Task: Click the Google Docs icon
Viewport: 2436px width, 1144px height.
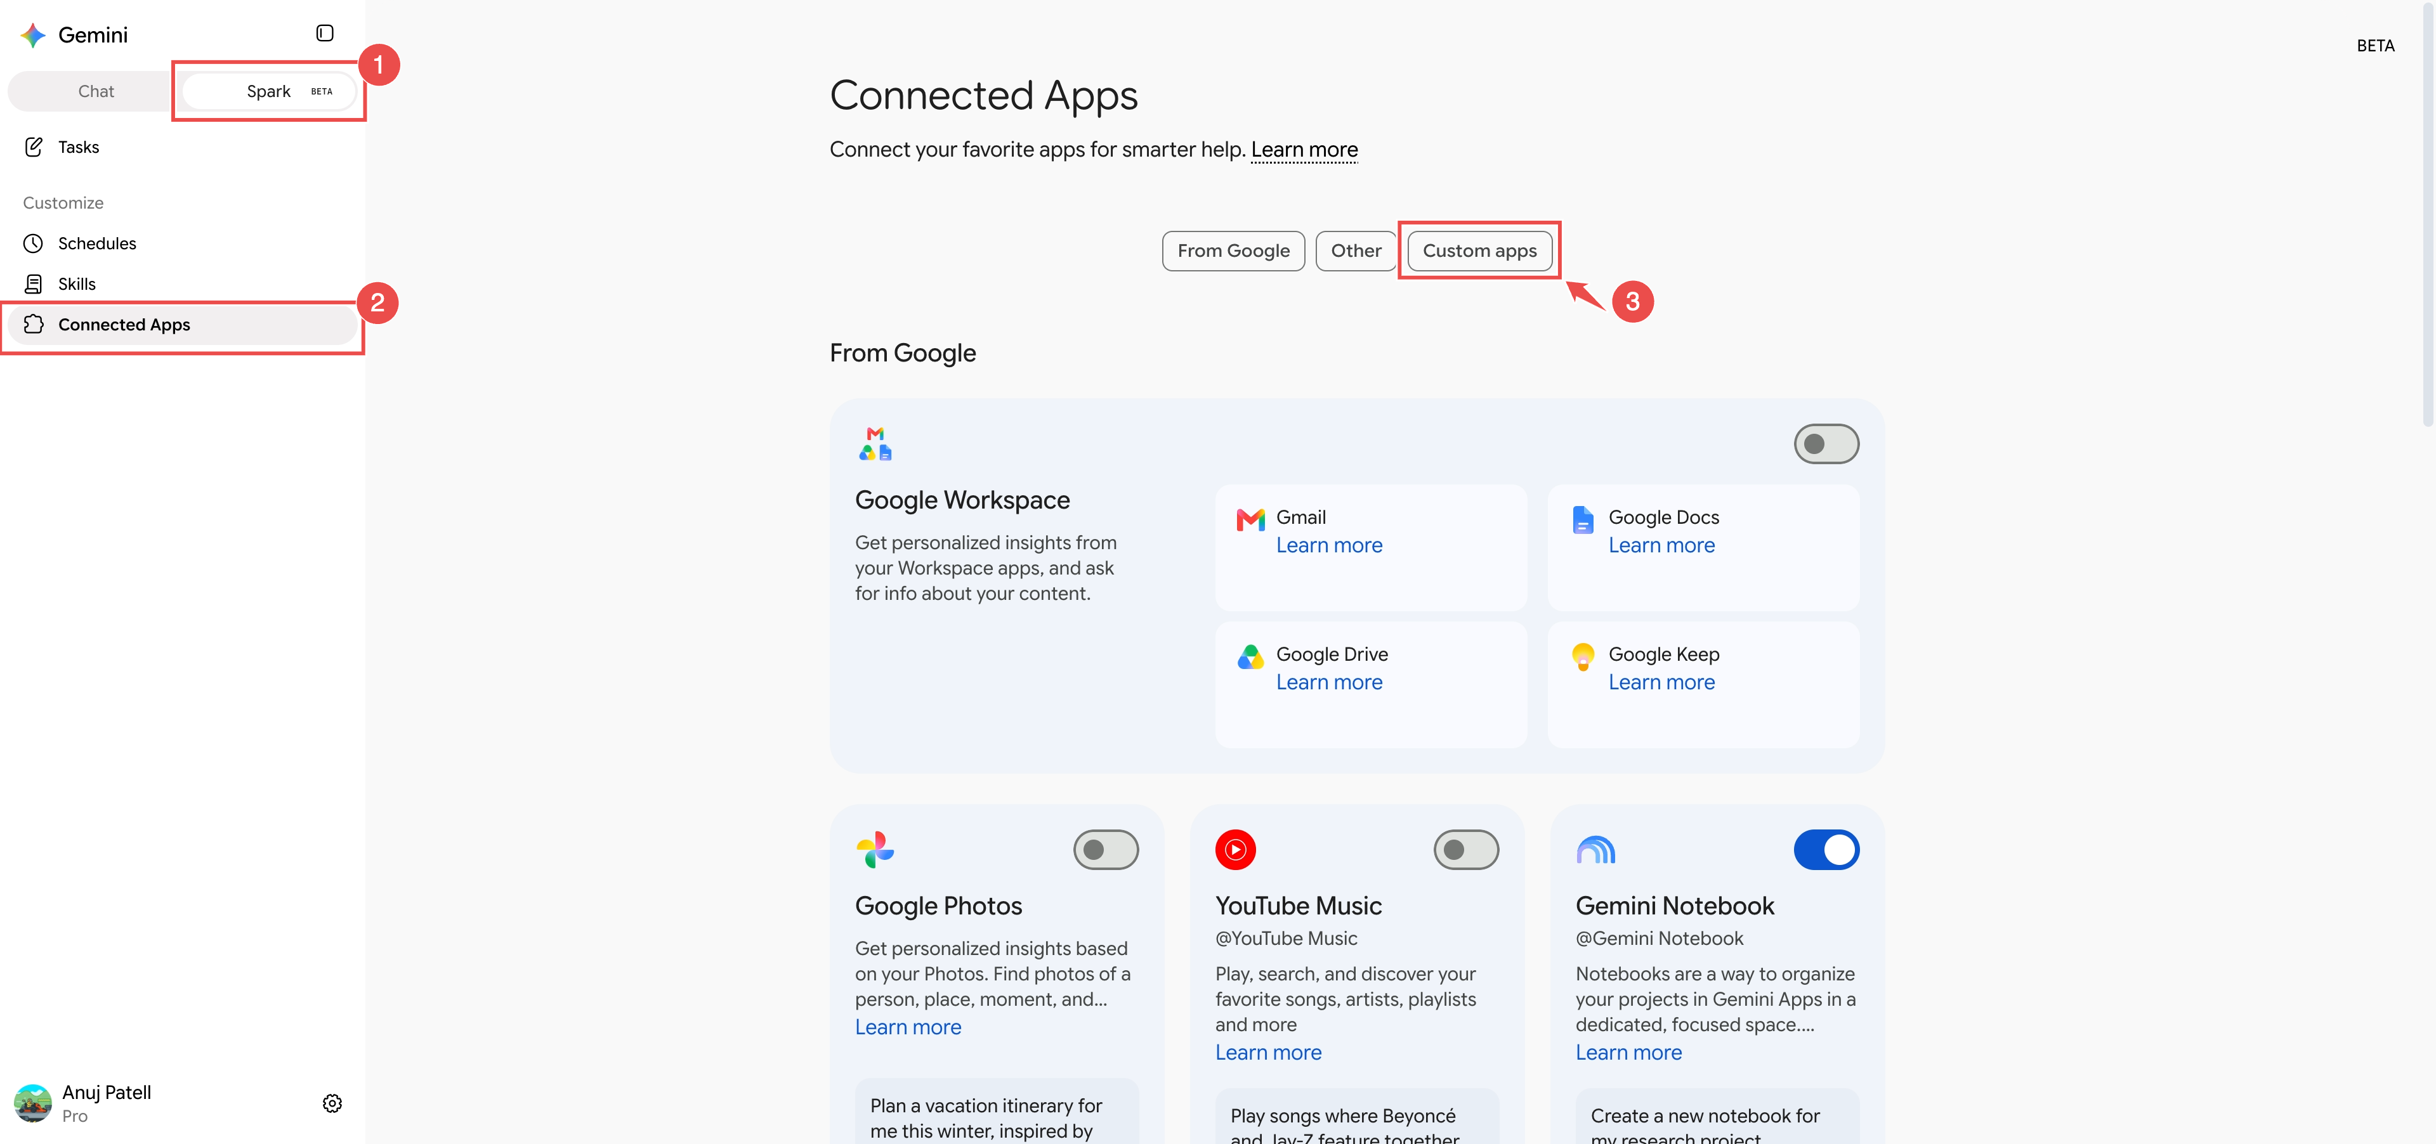Action: pos(1582,519)
